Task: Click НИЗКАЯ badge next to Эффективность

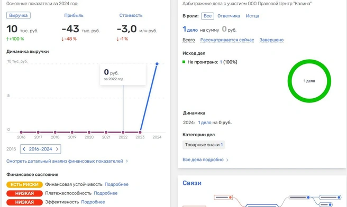Action: pyautogui.click(x=24, y=202)
